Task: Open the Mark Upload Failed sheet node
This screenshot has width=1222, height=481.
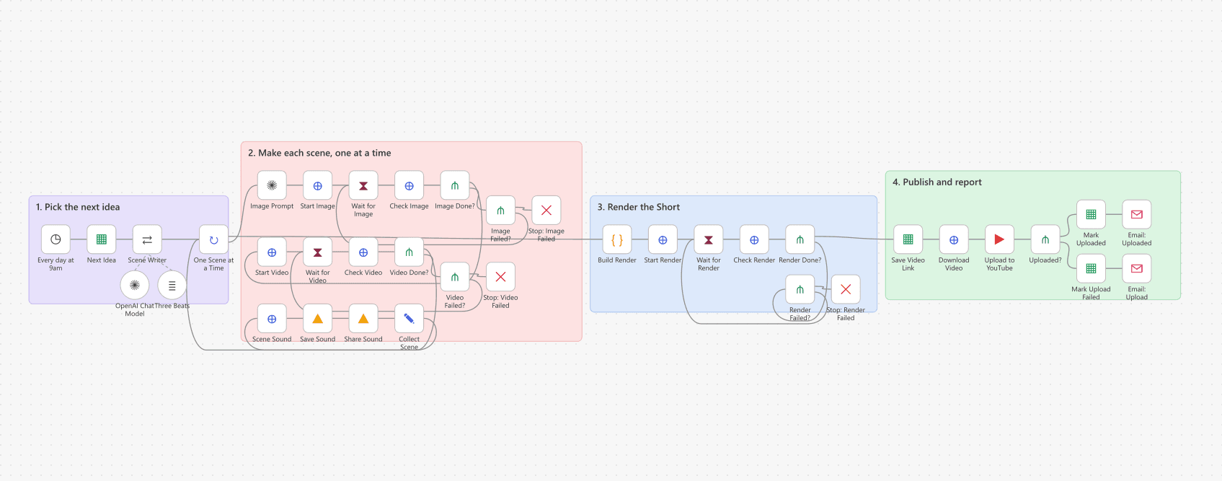Action: click(x=1092, y=268)
